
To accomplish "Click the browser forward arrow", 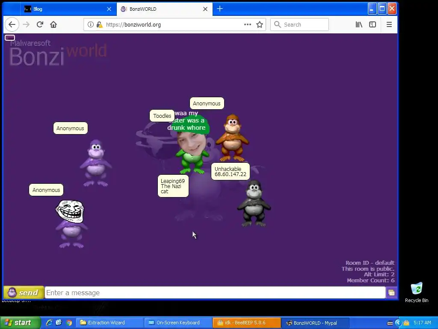I will (x=26, y=24).
